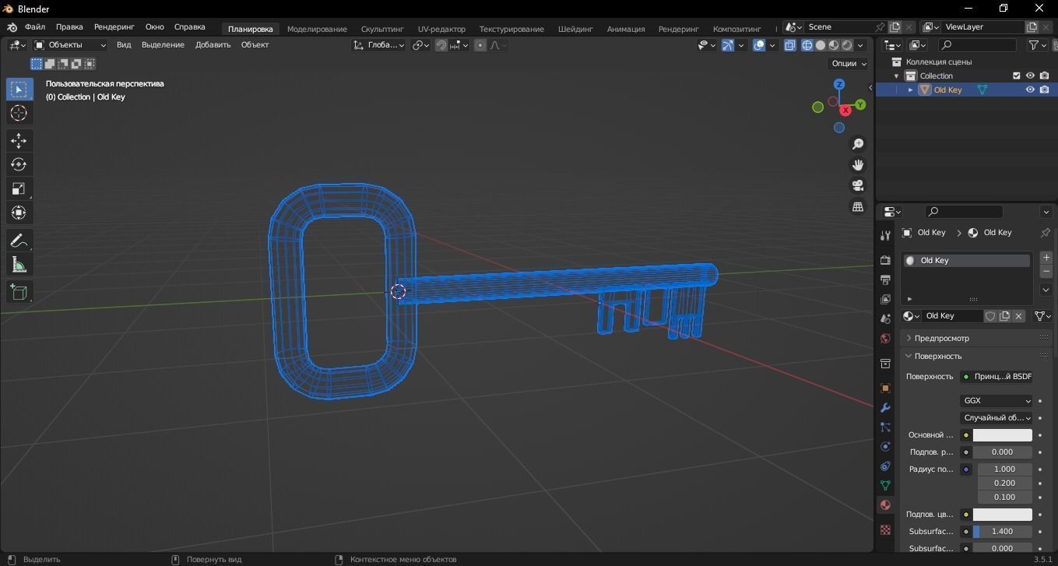
Task: Open subsurface method dropdown
Action: tap(996, 418)
